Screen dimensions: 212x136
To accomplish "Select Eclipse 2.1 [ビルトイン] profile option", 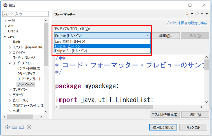I will [x=71, y=51].
